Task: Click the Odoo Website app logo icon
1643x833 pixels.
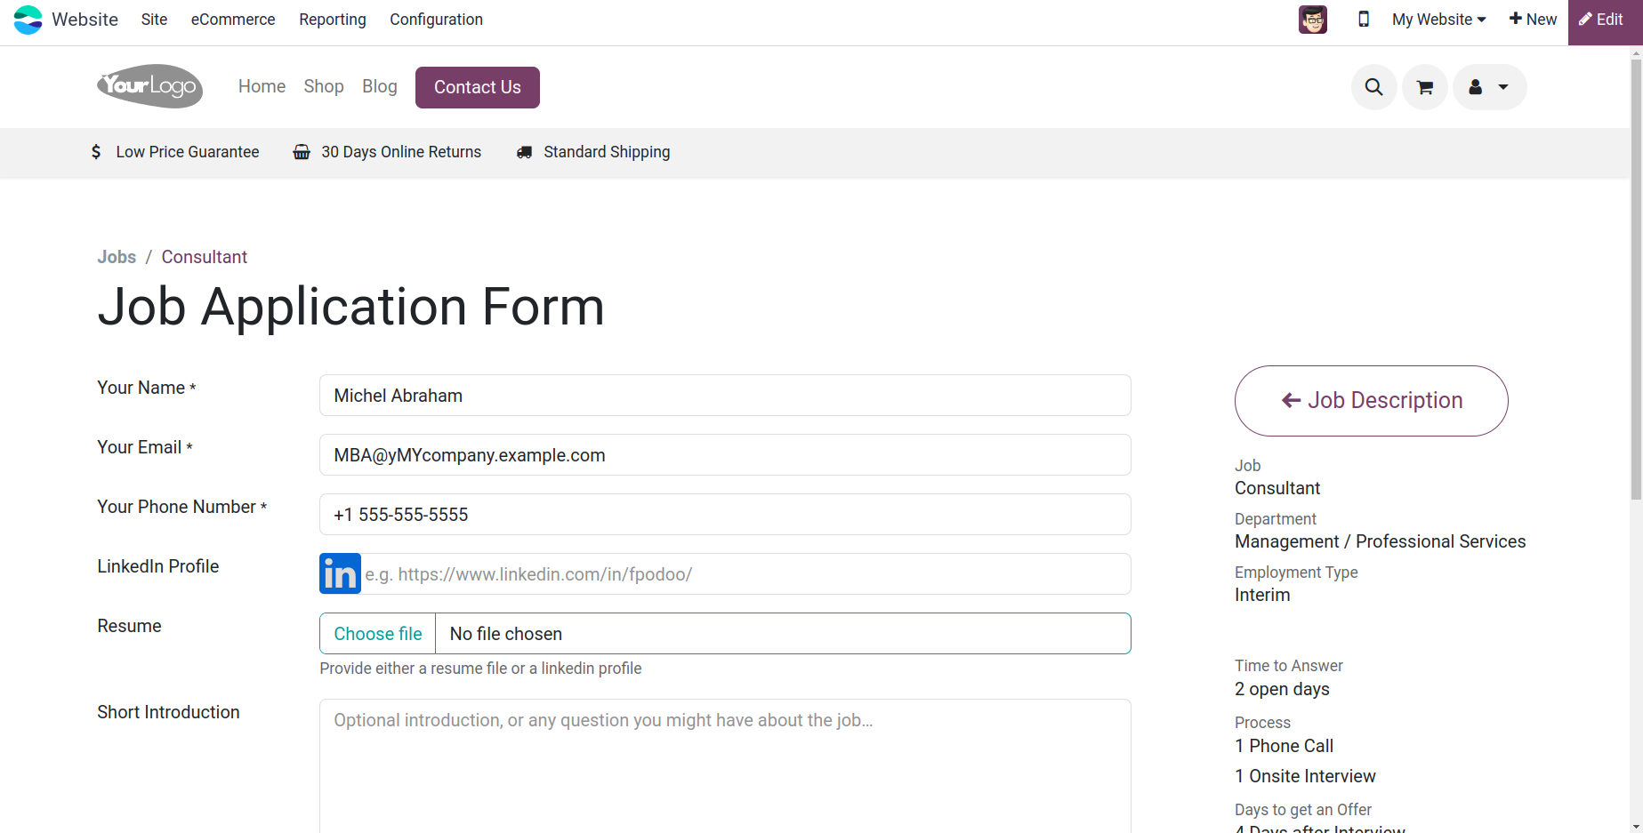Action: point(28,20)
